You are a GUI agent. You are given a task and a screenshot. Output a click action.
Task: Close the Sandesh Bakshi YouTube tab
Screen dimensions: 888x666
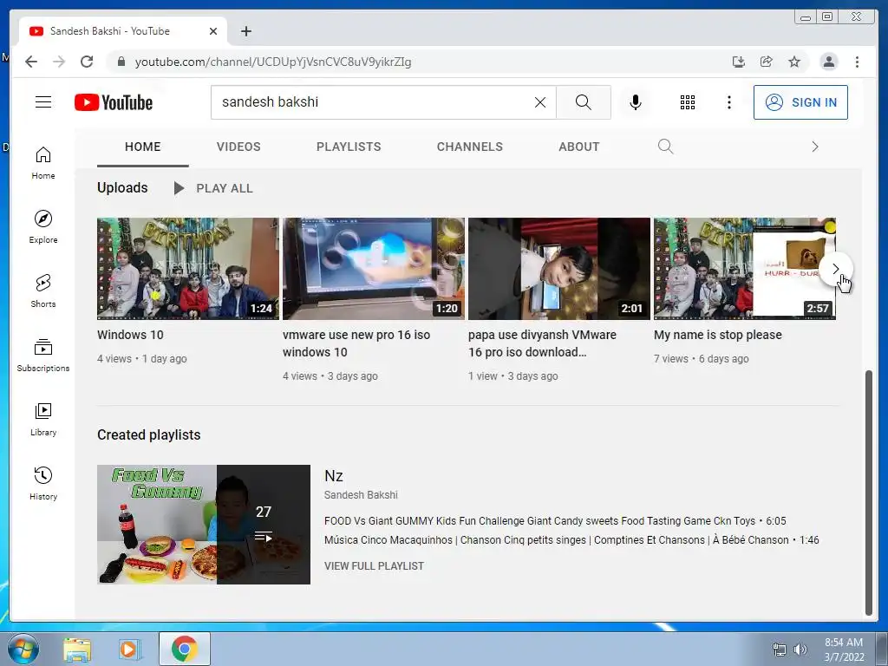[213, 31]
